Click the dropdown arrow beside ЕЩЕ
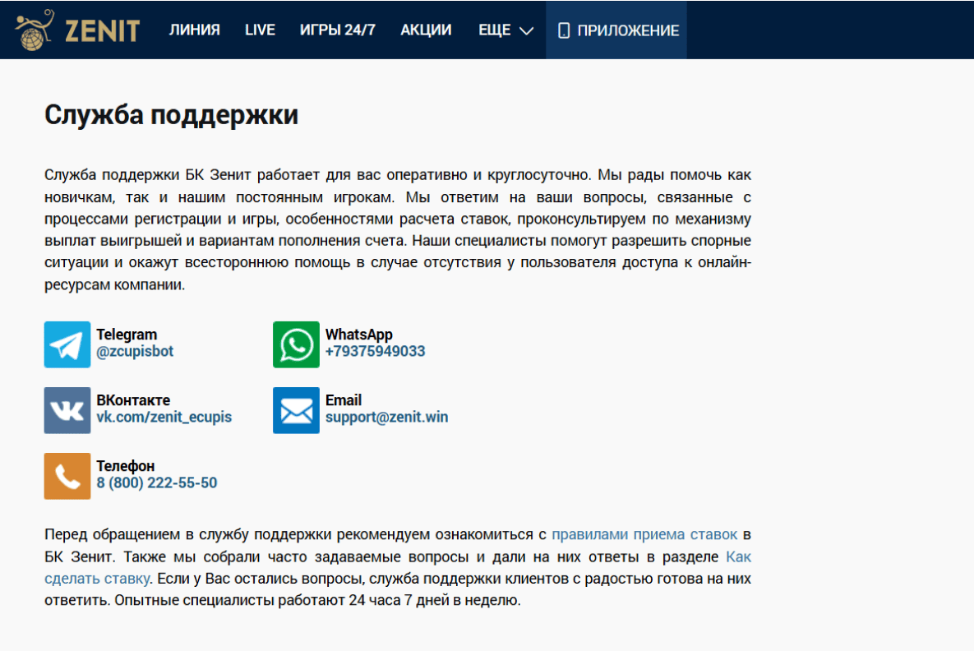The width and height of the screenshot is (974, 651). (524, 31)
